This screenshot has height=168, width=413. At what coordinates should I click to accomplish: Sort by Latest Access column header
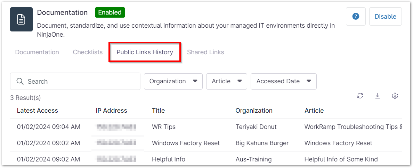pyautogui.click(x=38, y=111)
